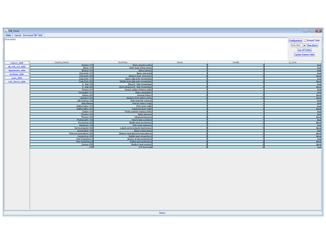Open the Cyan_Grey theme dropdown
Viewport: 326px width, 244px height.
pos(297,45)
